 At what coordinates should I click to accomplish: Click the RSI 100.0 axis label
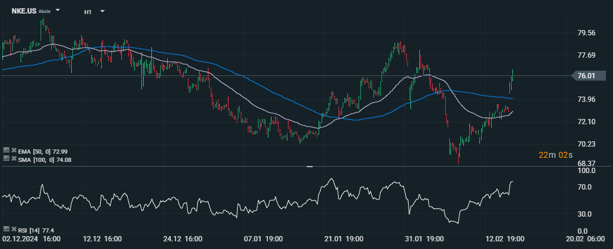[x=587, y=171]
